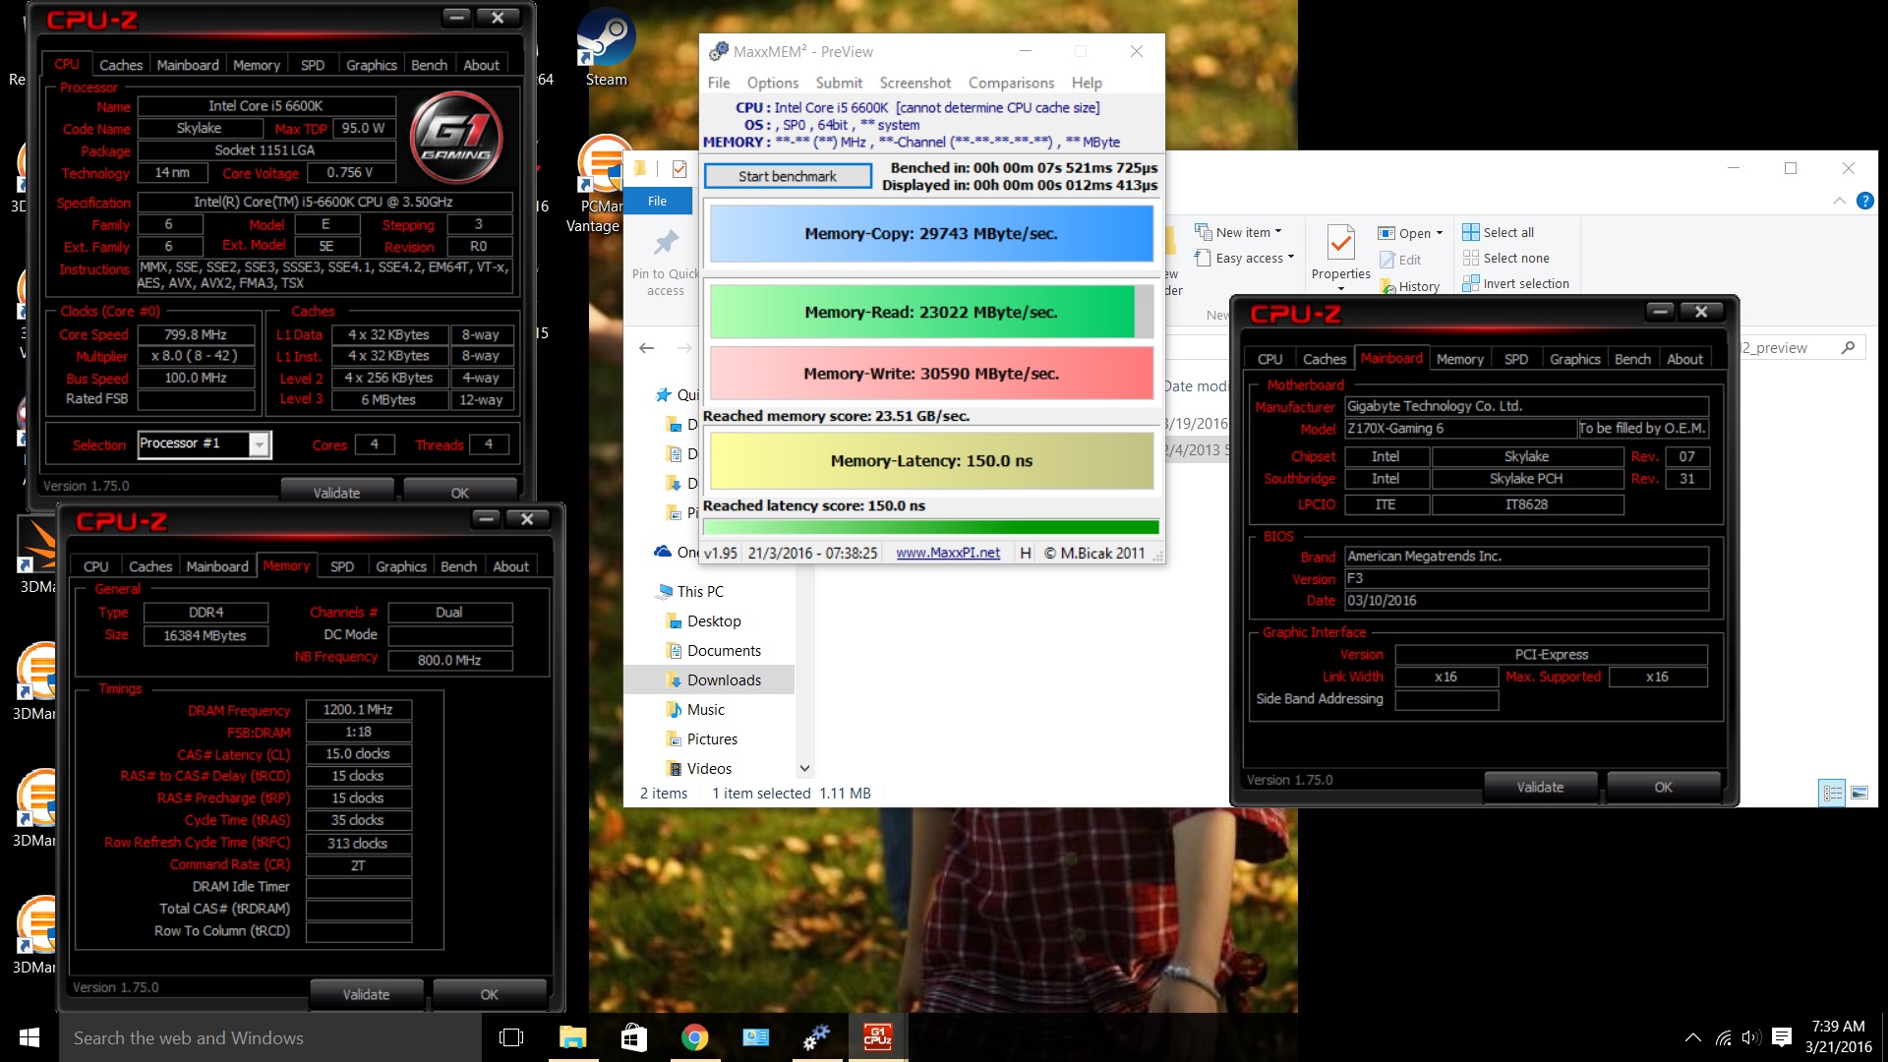The height and width of the screenshot is (1062, 1888).
Task: Open Graphics tab in Mainboard CPU-Z window
Action: [x=1575, y=359]
